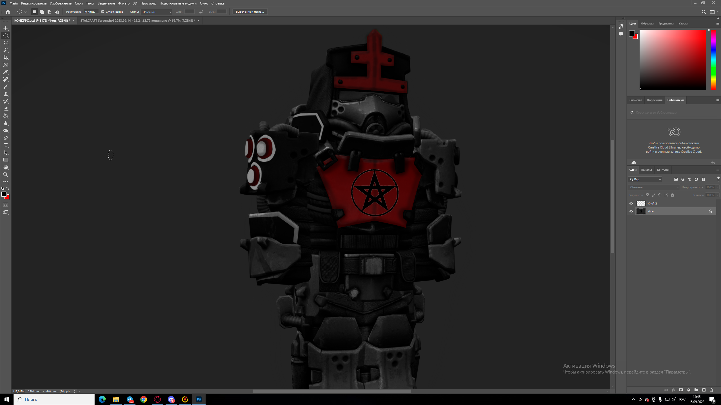Screen dimensions: 721x405
Task: Select the Brush tool
Action: pyautogui.click(x=6, y=87)
